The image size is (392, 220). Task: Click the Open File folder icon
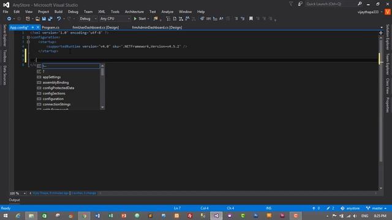37,19
